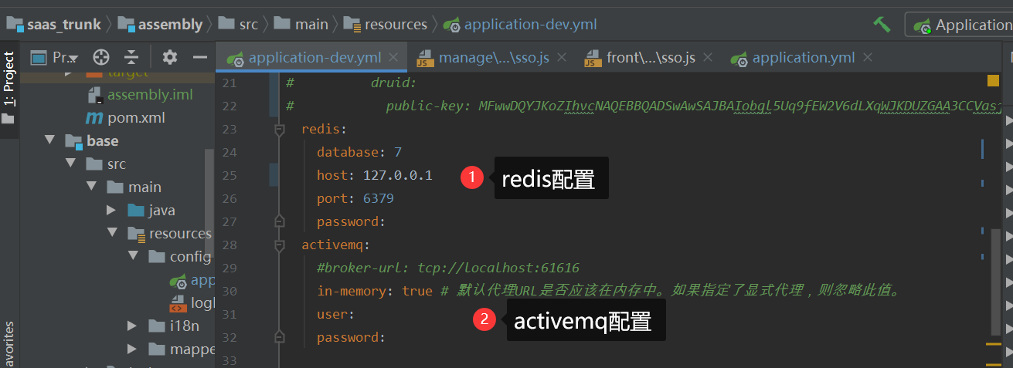Hide the Project tool window with minus icon
1013x368 pixels.
point(200,57)
